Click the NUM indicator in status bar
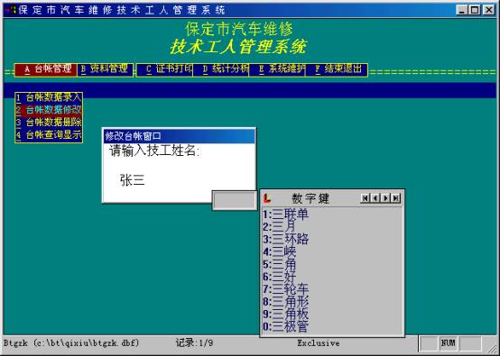This screenshot has height=356, width=500. 448,343
